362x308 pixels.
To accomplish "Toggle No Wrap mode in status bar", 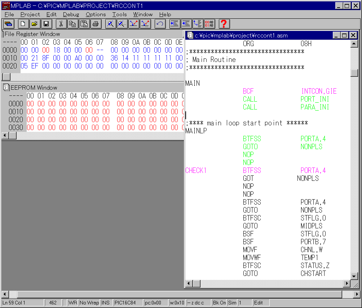I will 89,303.
